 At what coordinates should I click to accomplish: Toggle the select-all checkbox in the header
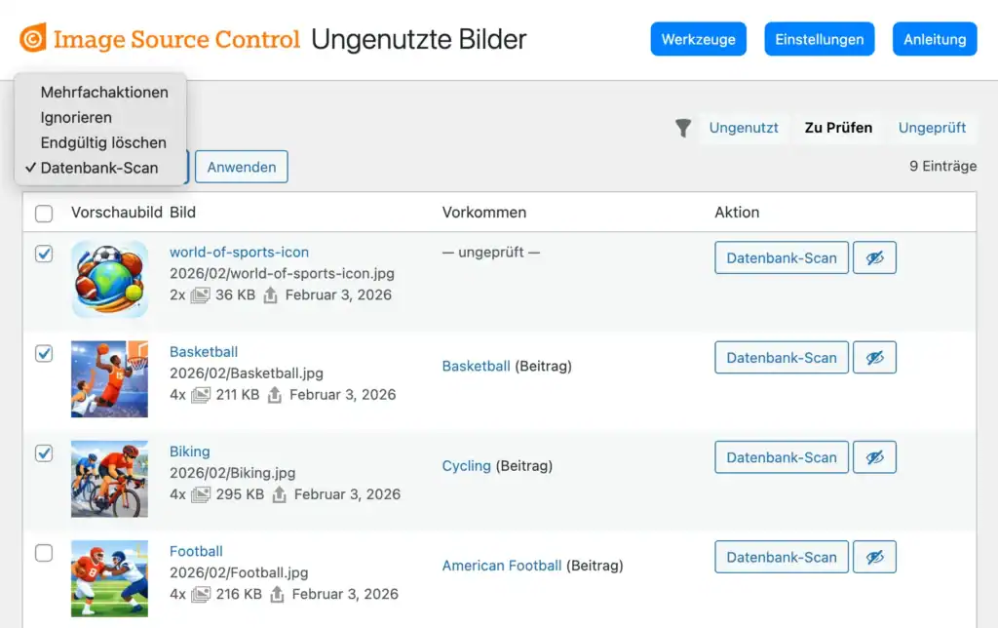(44, 213)
